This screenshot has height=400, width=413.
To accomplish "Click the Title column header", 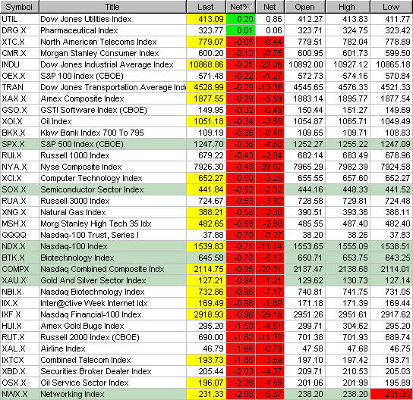I will [x=112, y=7].
